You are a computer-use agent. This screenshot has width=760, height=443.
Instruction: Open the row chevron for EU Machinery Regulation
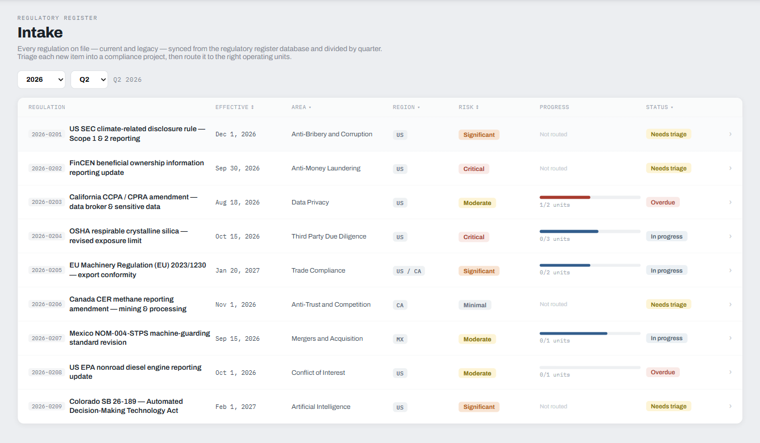pos(730,270)
